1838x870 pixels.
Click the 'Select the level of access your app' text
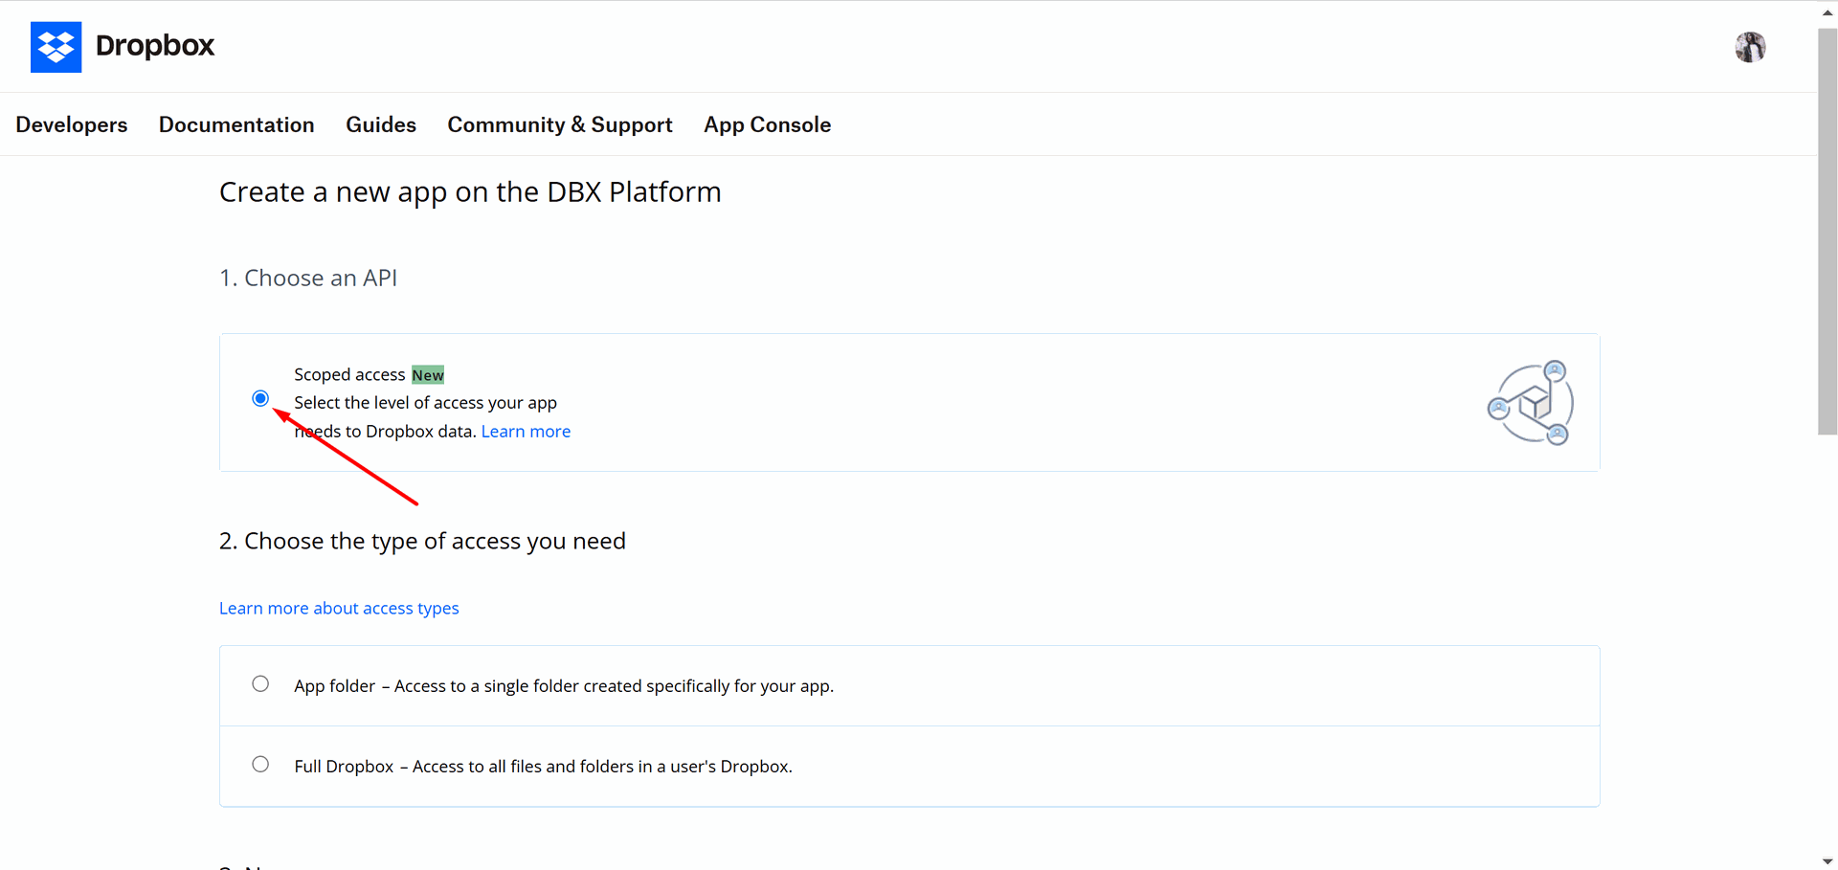[425, 403]
